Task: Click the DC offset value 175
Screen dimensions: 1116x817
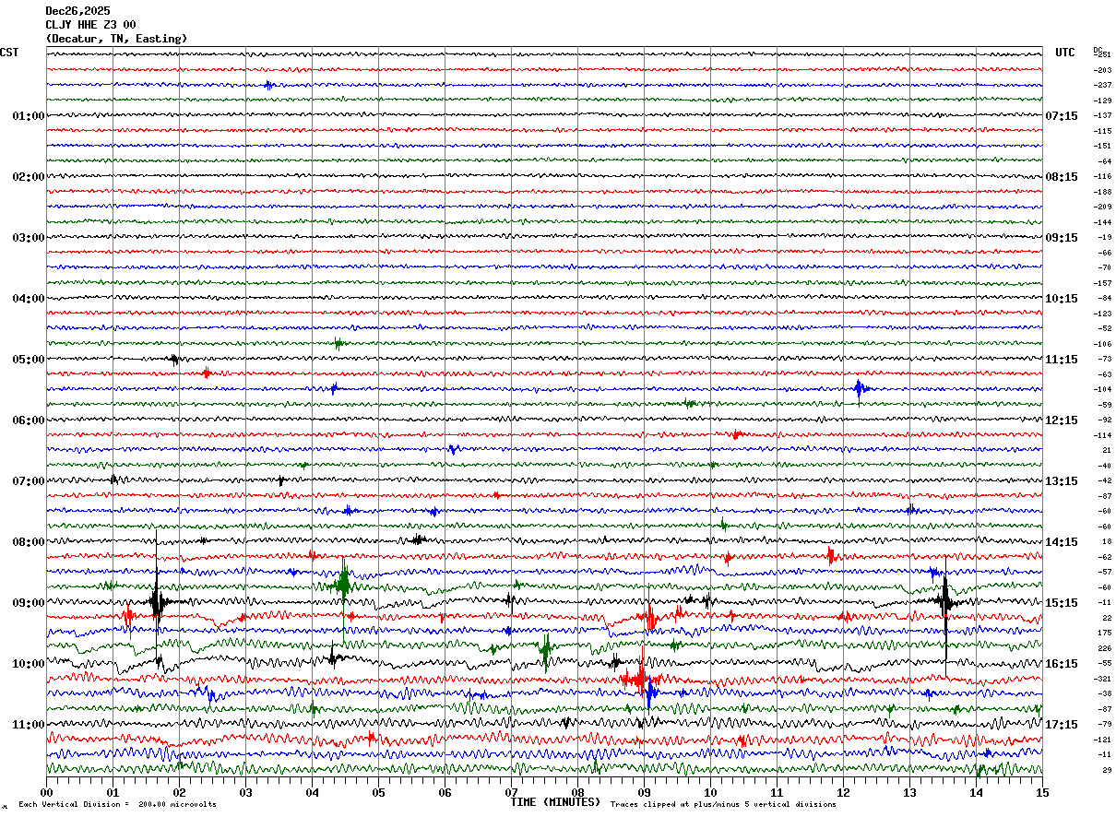Action: tap(1105, 633)
